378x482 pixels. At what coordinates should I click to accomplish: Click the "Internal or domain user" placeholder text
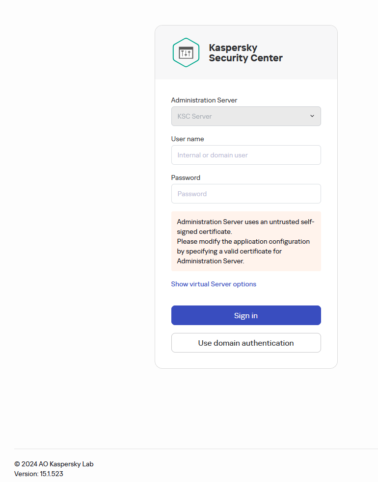pyautogui.click(x=213, y=155)
